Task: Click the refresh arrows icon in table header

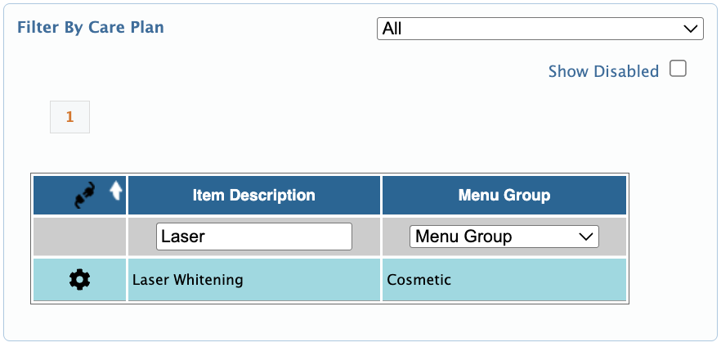Action: [x=85, y=196]
